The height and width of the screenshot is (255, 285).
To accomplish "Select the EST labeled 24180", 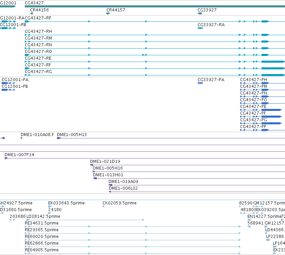I will (55, 210).
